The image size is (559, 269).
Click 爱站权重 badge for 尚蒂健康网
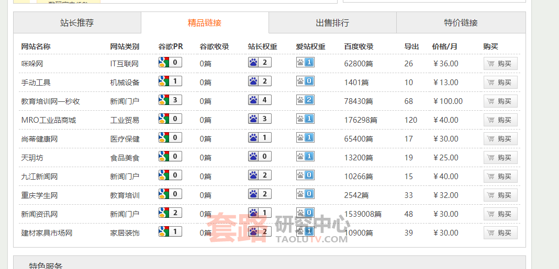point(305,138)
